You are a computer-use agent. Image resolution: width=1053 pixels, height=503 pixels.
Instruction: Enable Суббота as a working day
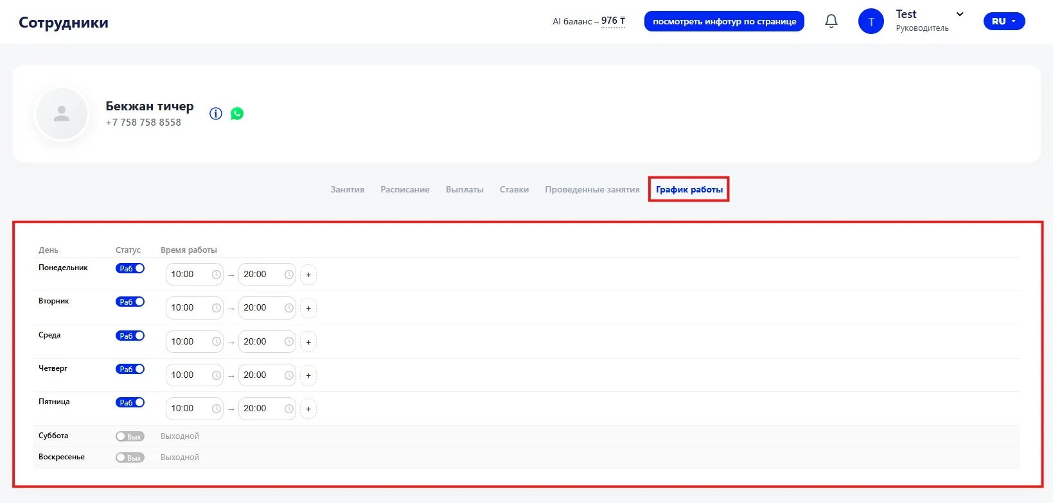click(130, 436)
